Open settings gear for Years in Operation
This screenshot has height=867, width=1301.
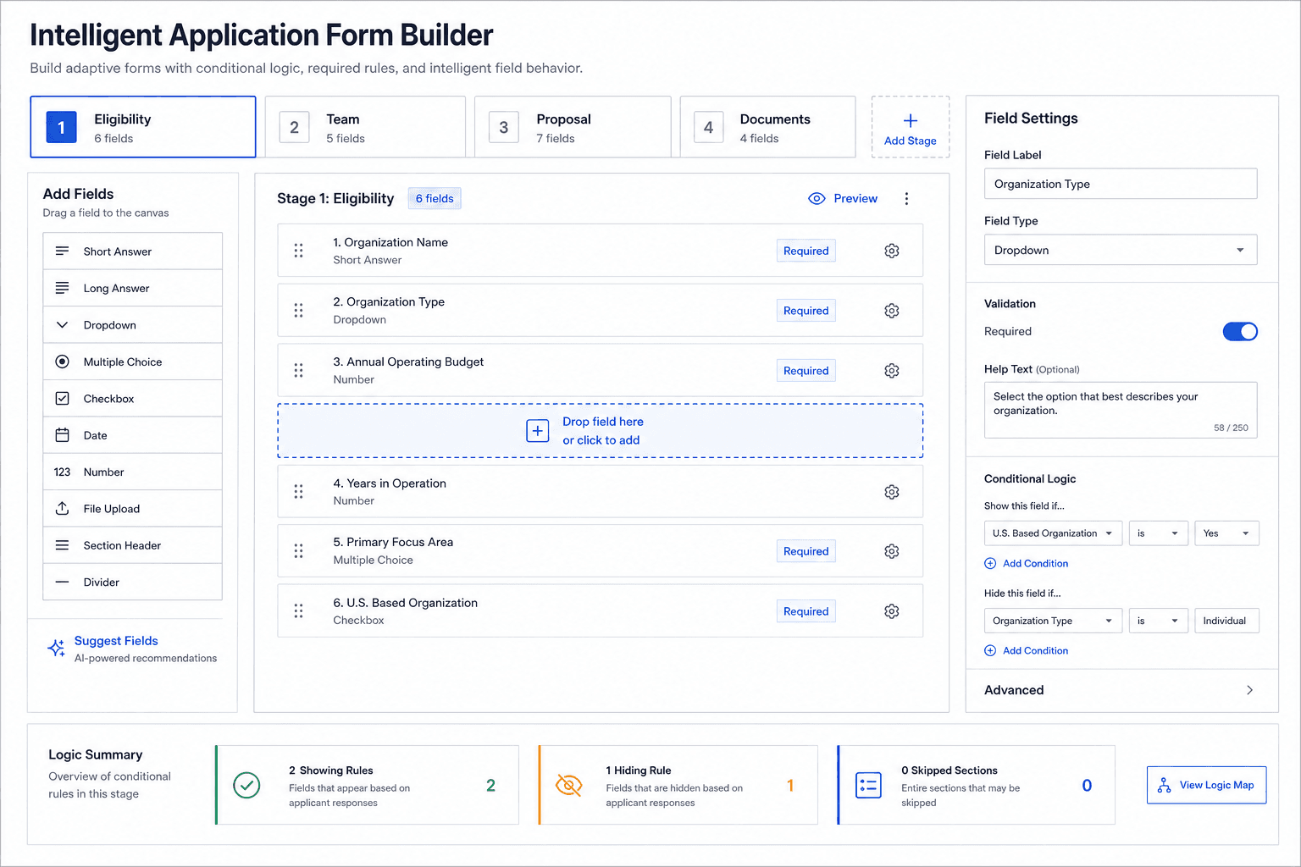coord(891,492)
